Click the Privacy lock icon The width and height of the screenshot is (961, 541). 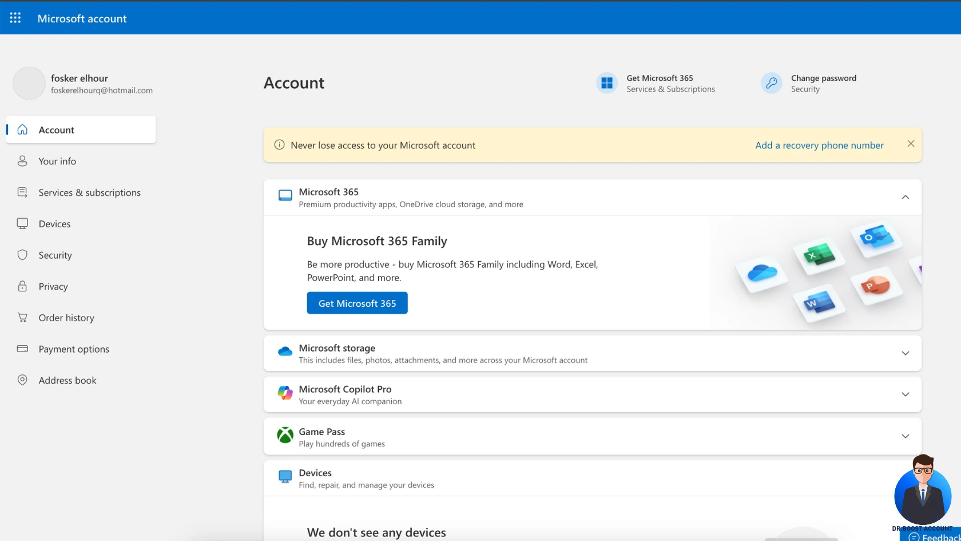(22, 286)
